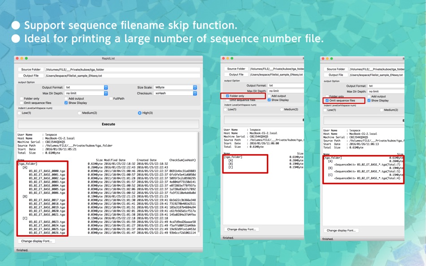Click SequenceOmit row showing Total:5
This screenshot has height=266, width=426.
coord(367,171)
